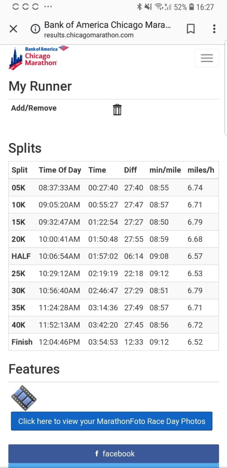Click the MarathonFoto Race Day Photos button
Viewport: 227px width, 468px height.
[112, 421]
